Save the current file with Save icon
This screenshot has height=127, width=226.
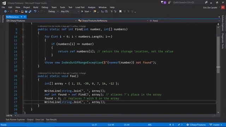(x=26, y=11)
